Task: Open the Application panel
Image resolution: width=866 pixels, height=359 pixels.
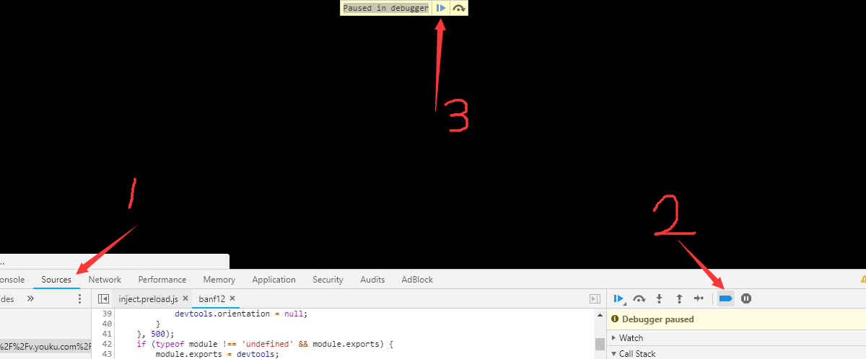Action: coord(274,280)
